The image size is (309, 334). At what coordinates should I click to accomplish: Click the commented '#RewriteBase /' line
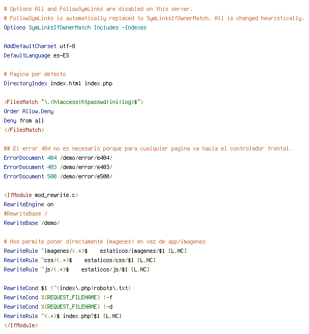25,214
